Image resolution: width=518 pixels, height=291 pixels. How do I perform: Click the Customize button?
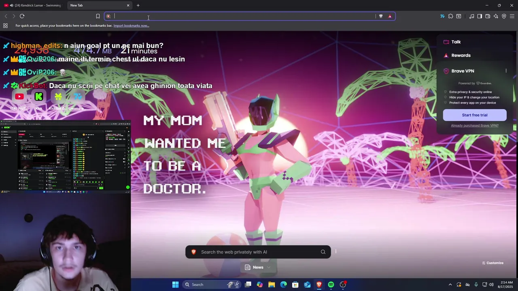(493, 263)
